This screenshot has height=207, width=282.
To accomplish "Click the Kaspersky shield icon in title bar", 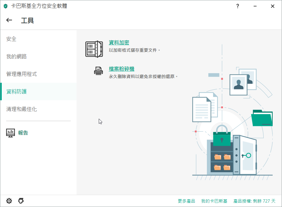I will click(x=6, y=6).
